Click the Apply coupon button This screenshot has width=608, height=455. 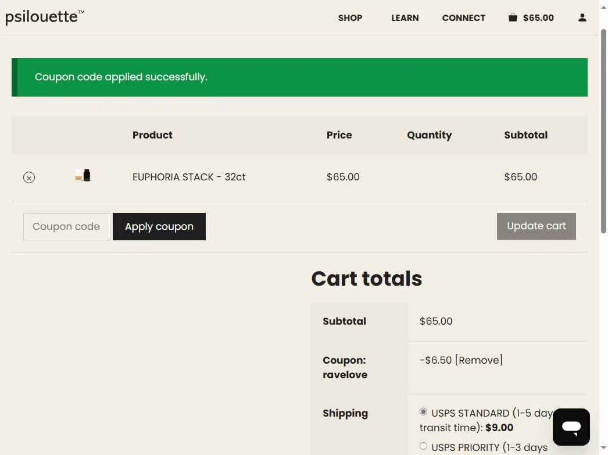coord(159,226)
